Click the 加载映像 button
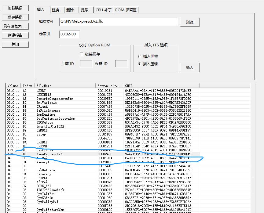The width and height of the screenshot is (264, 213). click(15, 8)
